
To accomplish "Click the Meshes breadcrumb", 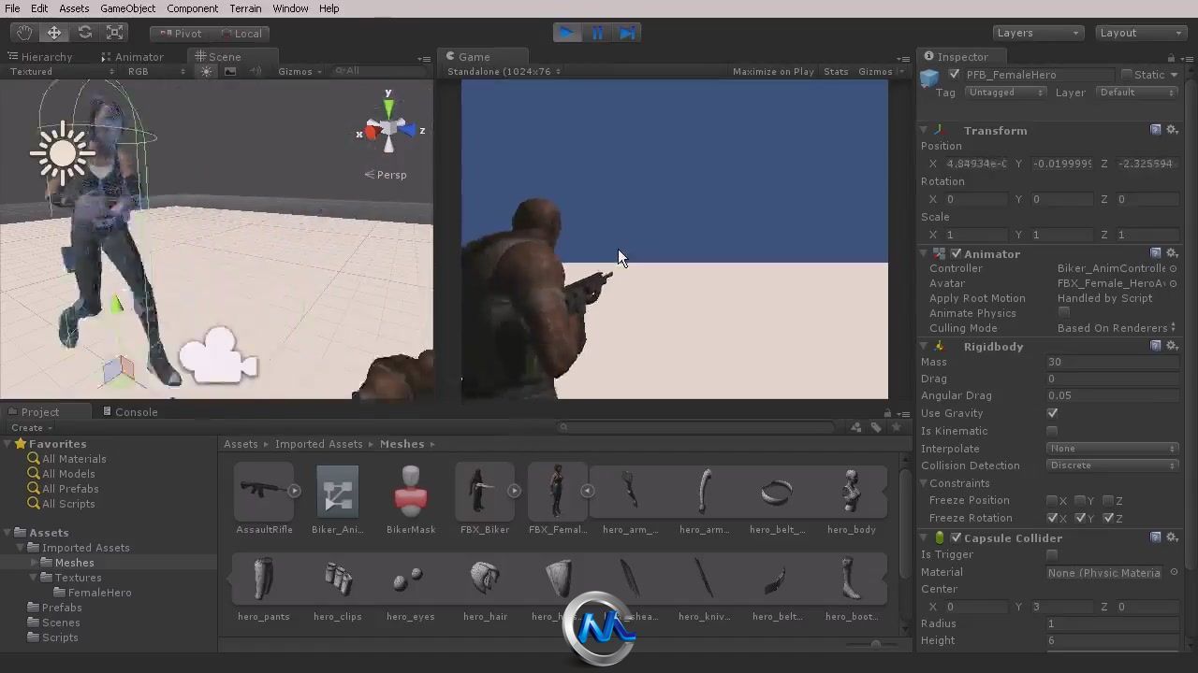I will (402, 444).
